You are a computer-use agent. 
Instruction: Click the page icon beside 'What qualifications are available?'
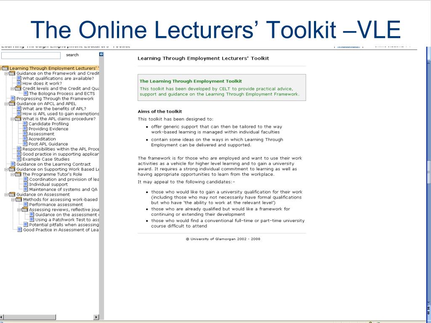pyautogui.click(x=19, y=78)
